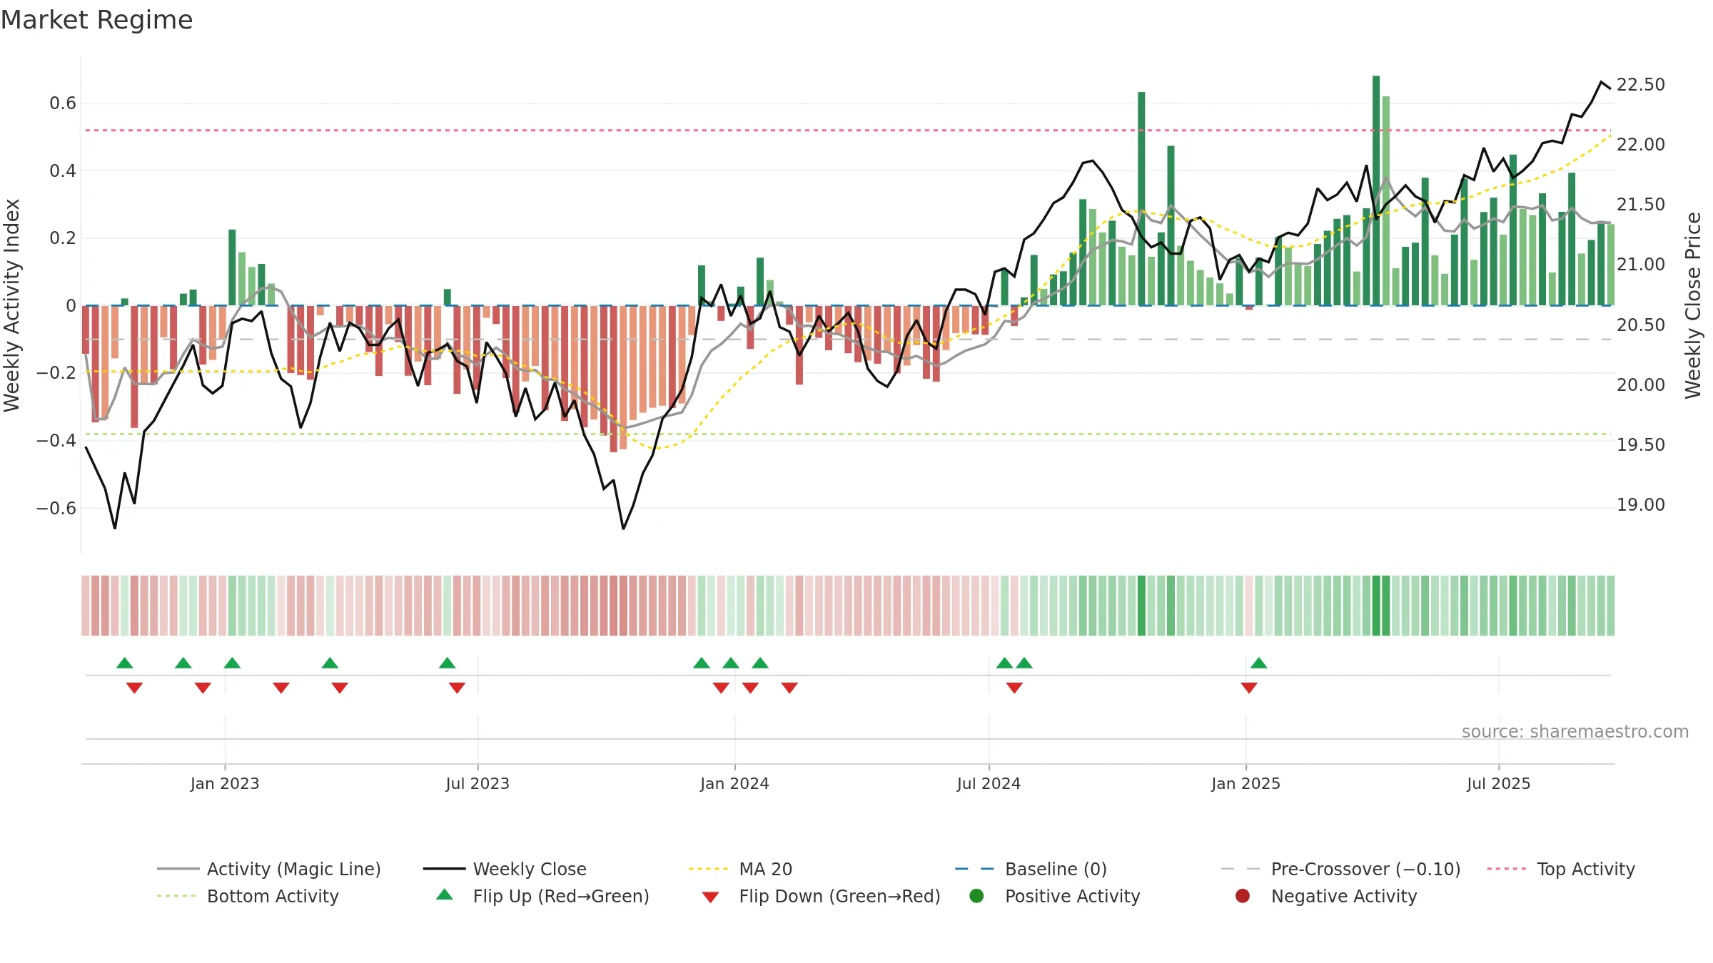This screenshot has width=1713, height=963.
Task: Click the Flip Down (Green→Red) legend label
Action: click(840, 896)
